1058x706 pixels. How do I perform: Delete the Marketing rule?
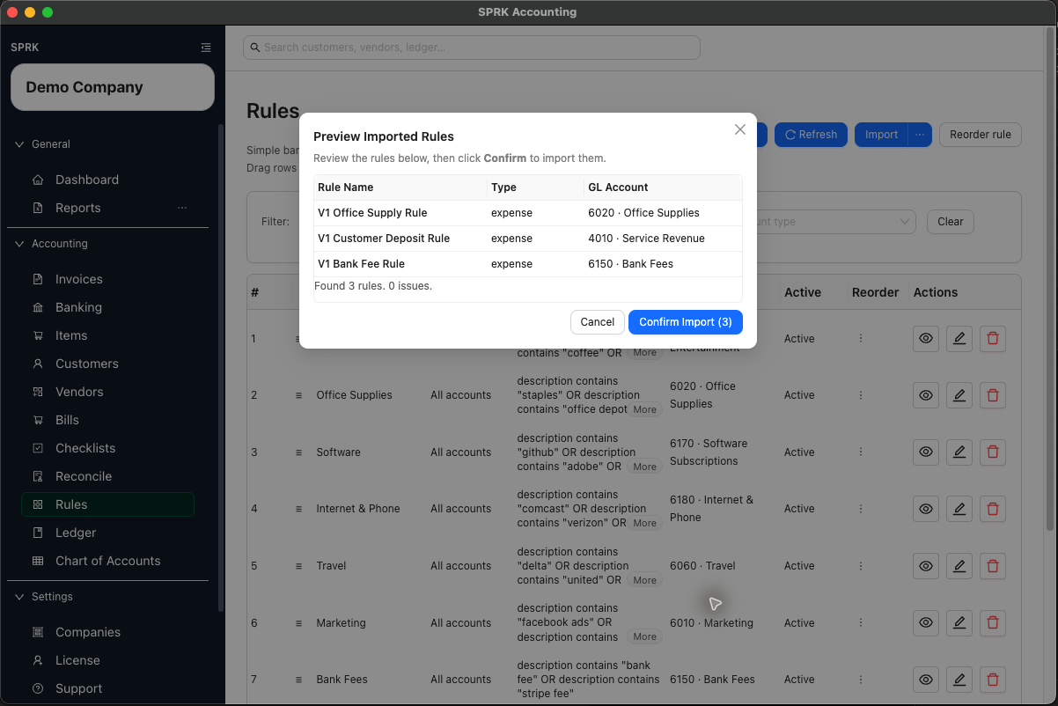pyautogui.click(x=993, y=623)
